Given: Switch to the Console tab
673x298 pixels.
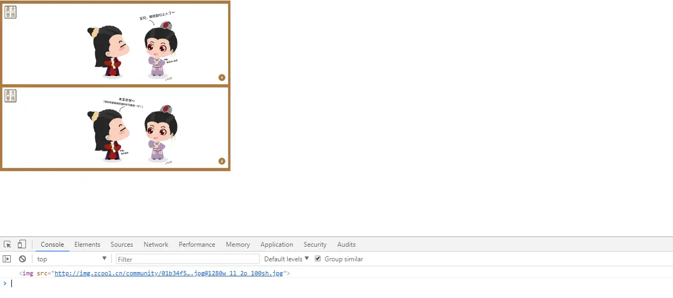Looking at the screenshot, I should 52,245.
